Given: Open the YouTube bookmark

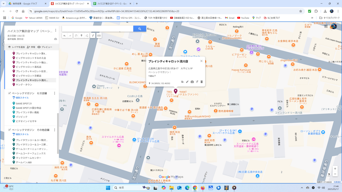Looking at the screenshot, I should click(243, 18).
